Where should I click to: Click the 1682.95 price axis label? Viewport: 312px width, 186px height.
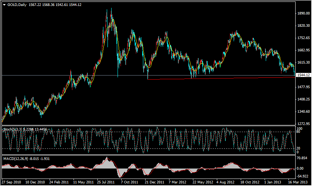(304, 50)
